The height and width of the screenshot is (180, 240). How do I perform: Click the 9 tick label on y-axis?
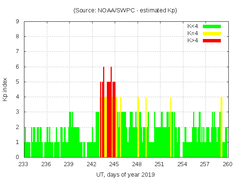tap(17, 22)
